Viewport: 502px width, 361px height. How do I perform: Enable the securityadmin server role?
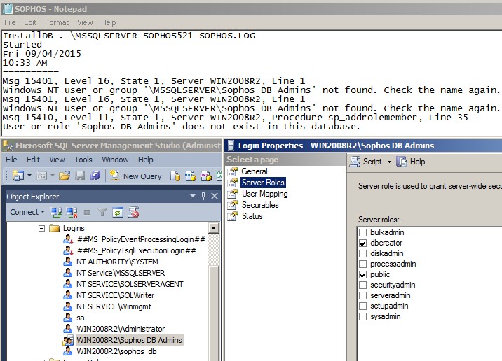tap(362, 285)
